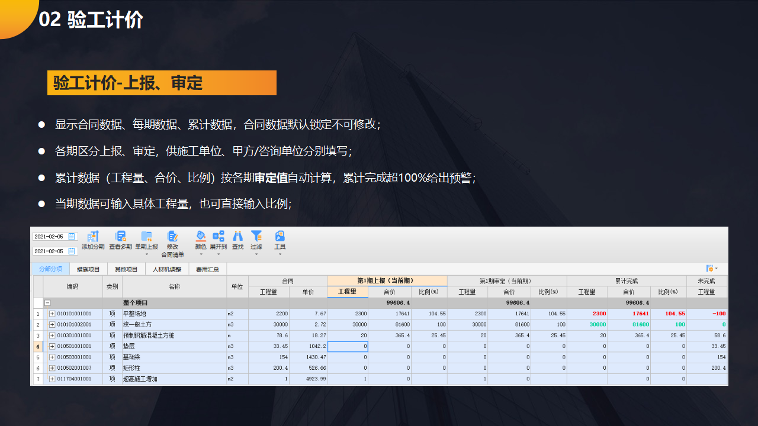The height and width of the screenshot is (426, 758).
Task: Click the active 工程量 cell in the 垫层 row
Action: (348, 346)
